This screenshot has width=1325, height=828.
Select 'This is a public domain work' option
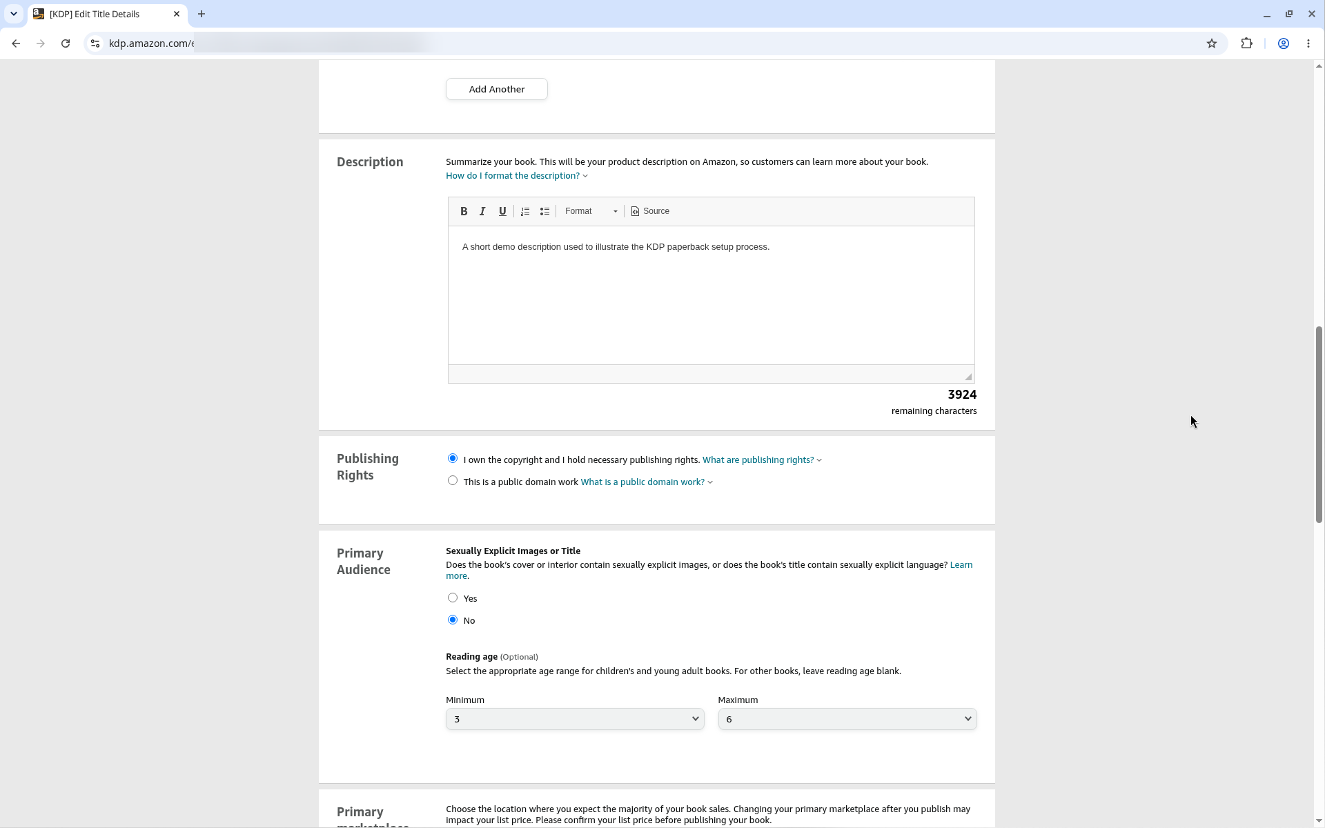pyautogui.click(x=453, y=481)
